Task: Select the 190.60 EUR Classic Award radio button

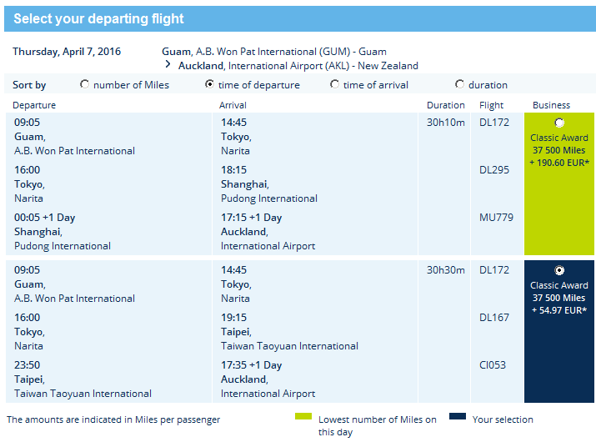Action: (x=559, y=123)
